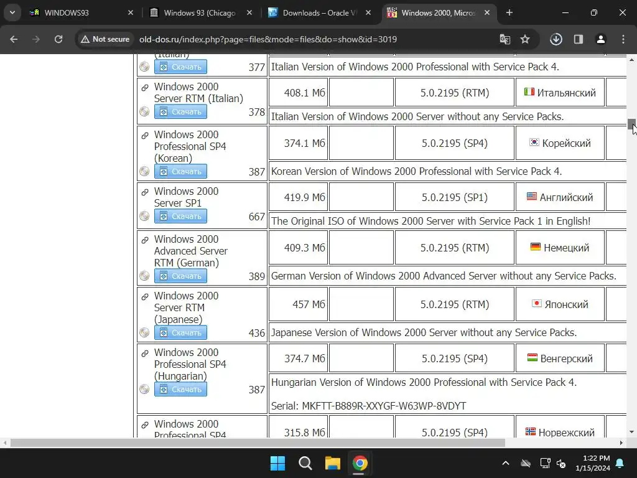Reload the current page
The image size is (637, 478).
(x=58, y=39)
